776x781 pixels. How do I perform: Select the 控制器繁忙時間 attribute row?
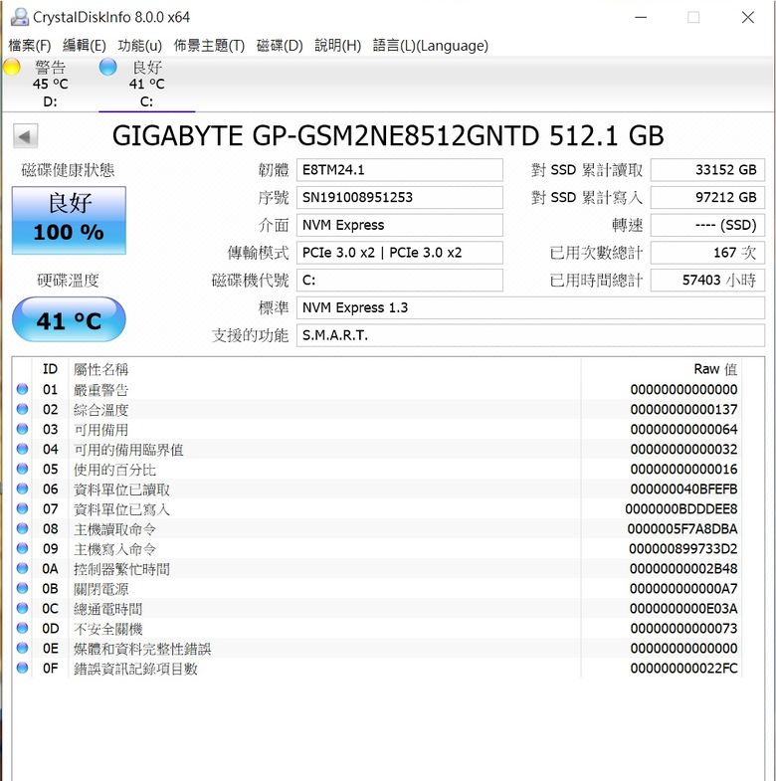click(377, 568)
